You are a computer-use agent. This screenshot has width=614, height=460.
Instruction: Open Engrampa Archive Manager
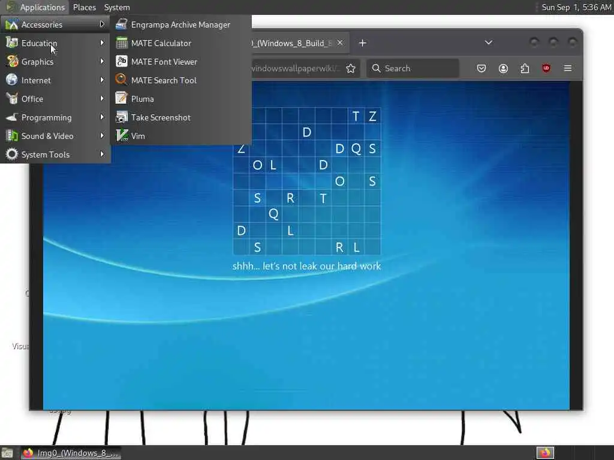[x=180, y=25]
